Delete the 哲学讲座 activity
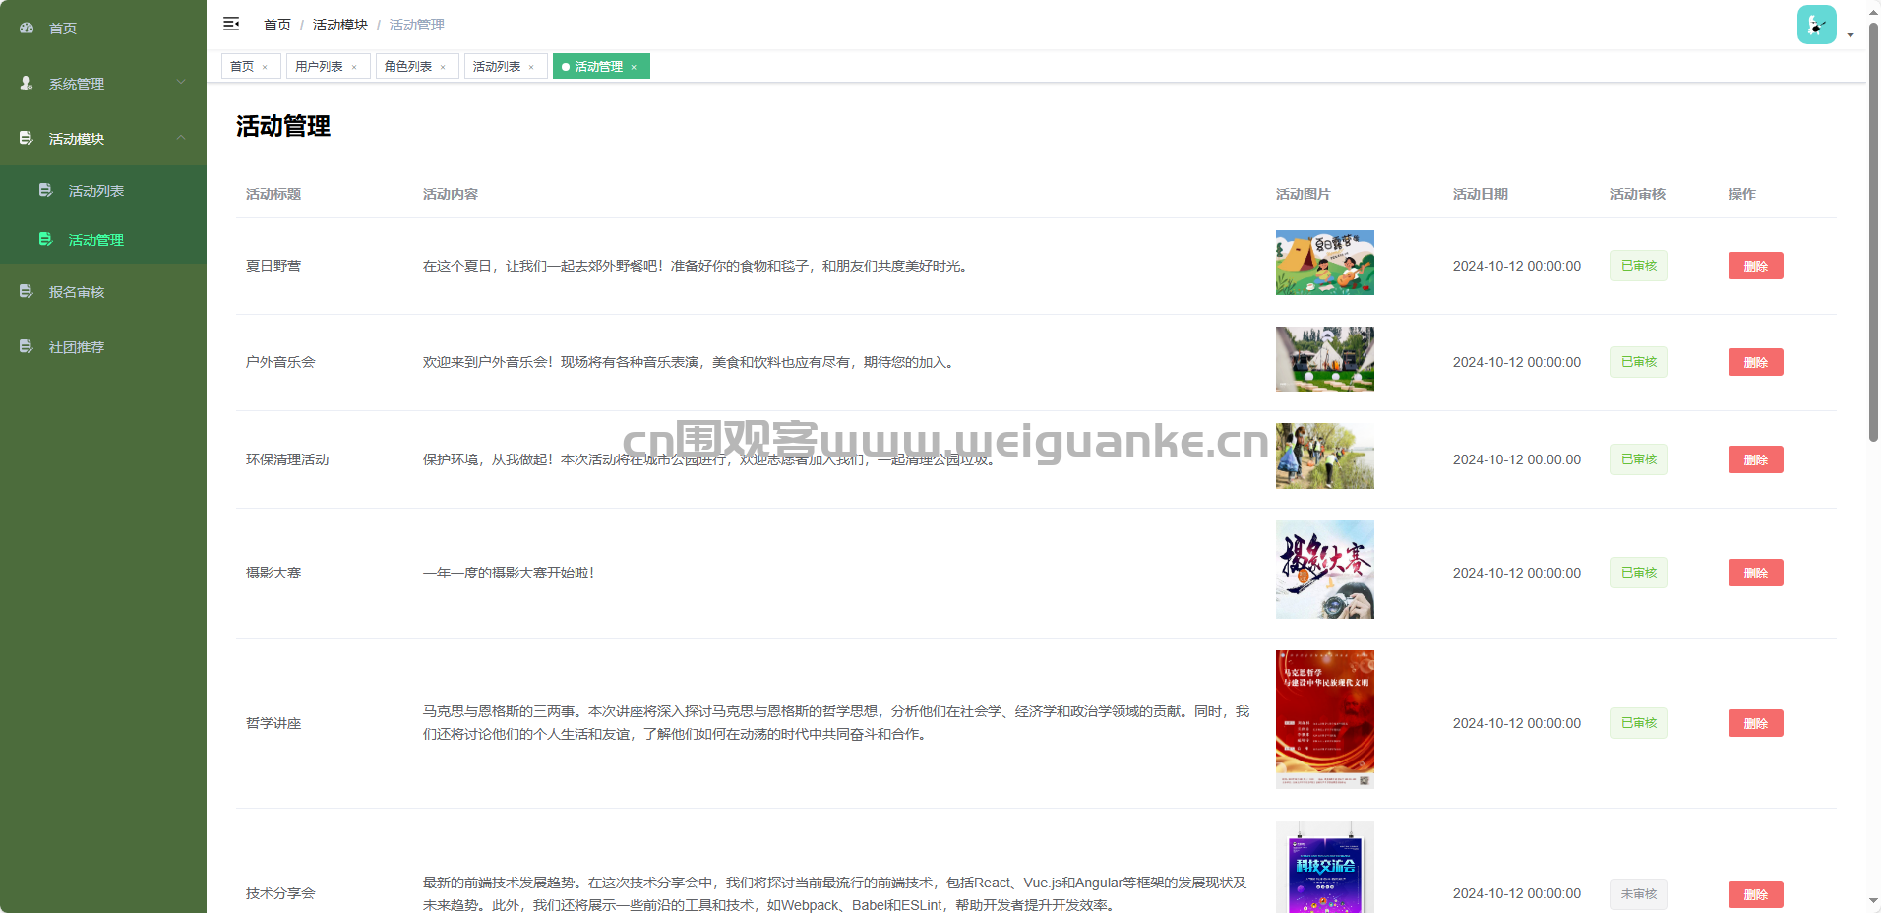Viewport: 1881px width, 913px height. coord(1755,723)
